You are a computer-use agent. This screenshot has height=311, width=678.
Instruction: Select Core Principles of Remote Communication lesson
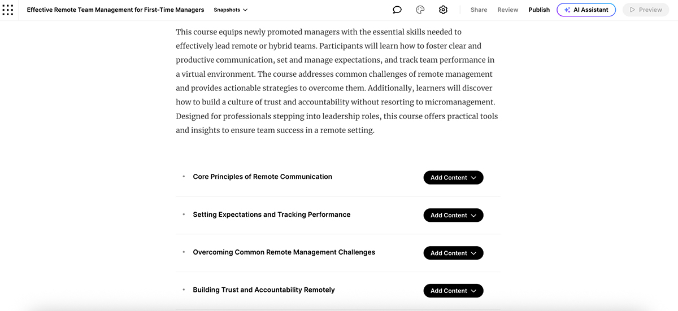click(x=262, y=177)
